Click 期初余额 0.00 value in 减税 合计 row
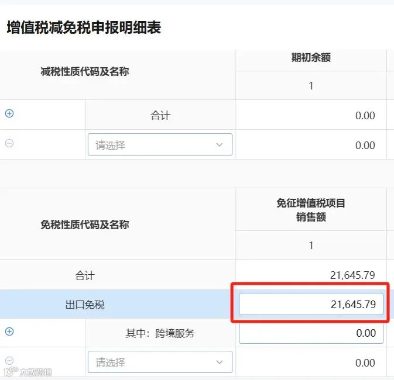This screenshot has width=394, height=380. tap(365, 115)
